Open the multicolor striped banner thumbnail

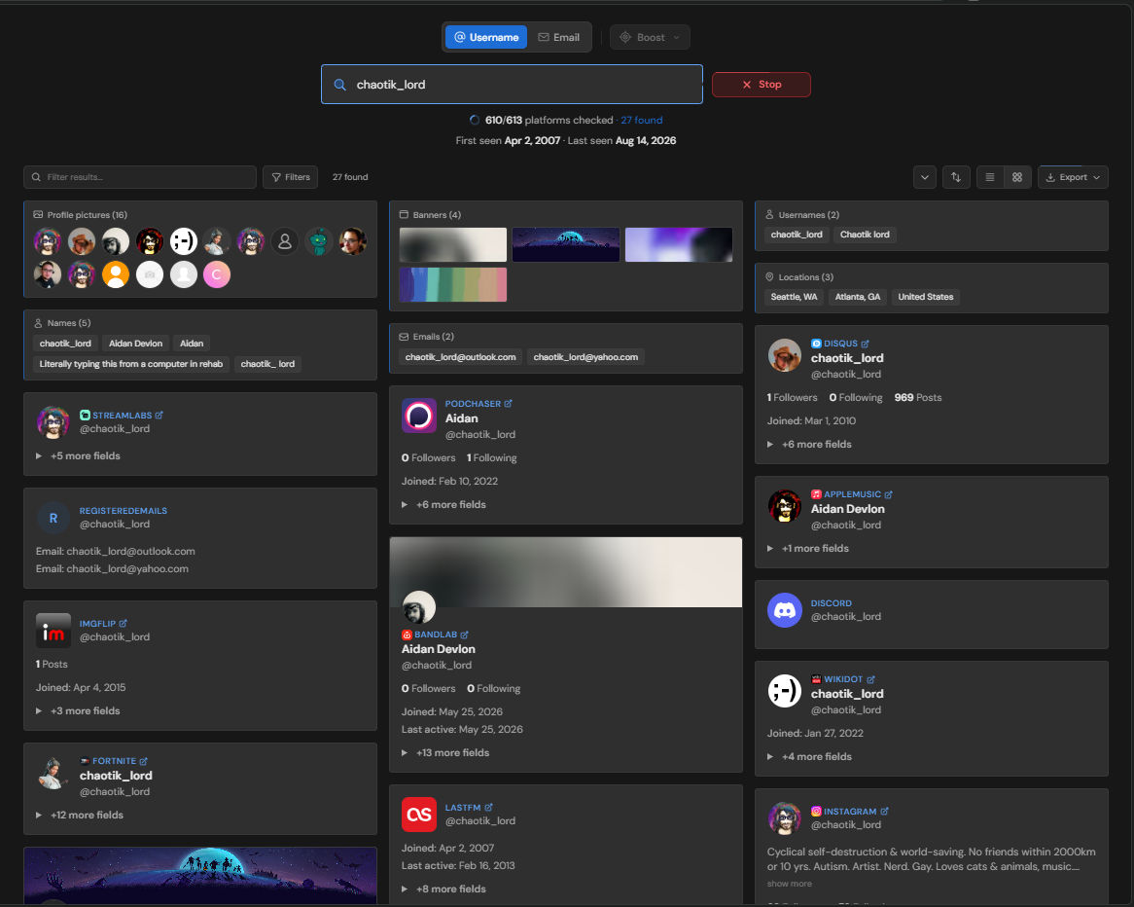tap(453, 284)
